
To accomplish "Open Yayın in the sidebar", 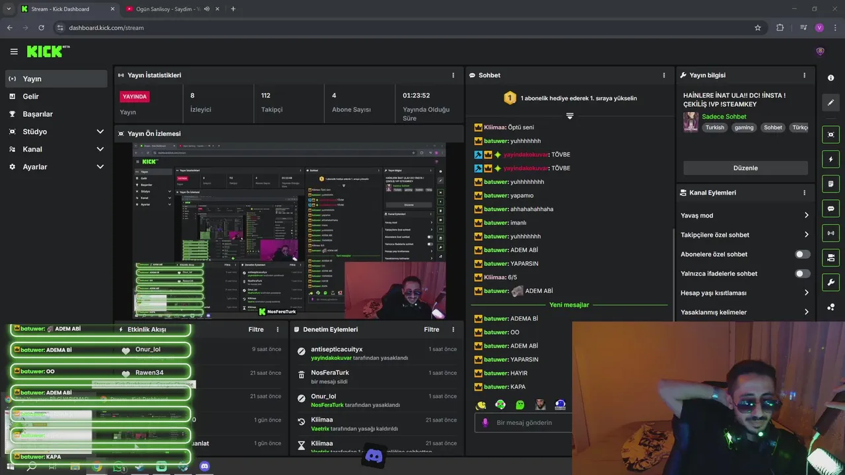I will coord(56,79).
